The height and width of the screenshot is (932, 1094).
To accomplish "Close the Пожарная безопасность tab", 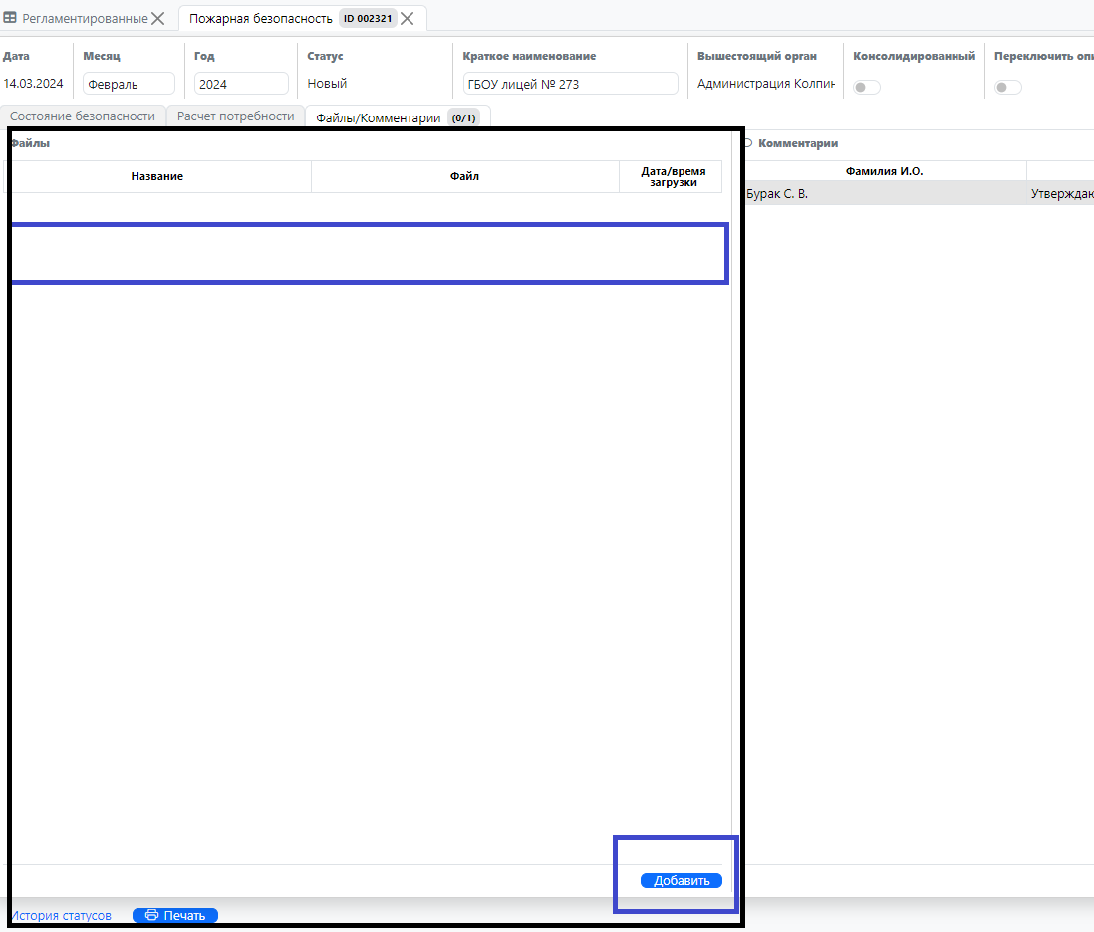I will click(x=408, y=18).
